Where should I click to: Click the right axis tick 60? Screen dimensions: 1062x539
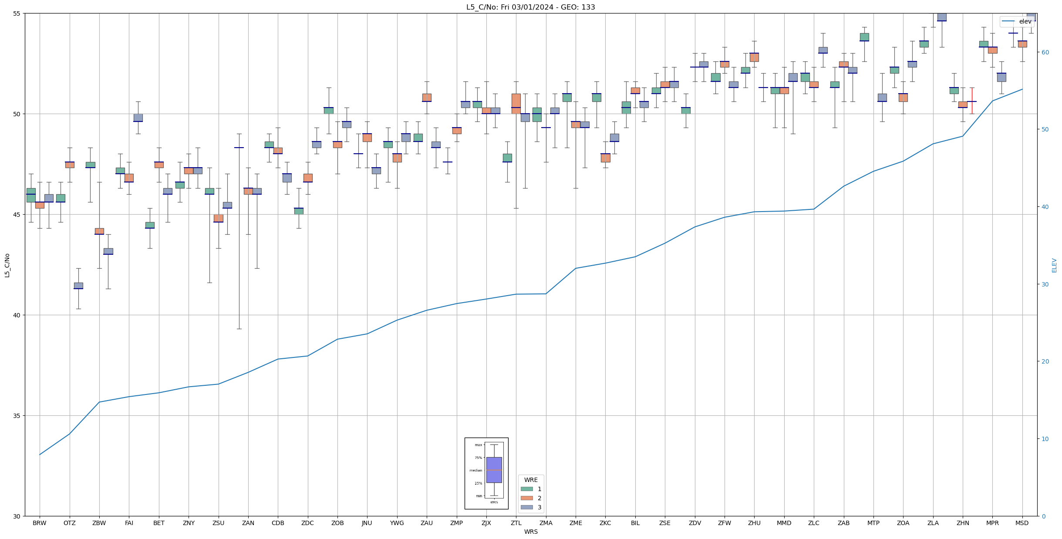[1045, 52]
